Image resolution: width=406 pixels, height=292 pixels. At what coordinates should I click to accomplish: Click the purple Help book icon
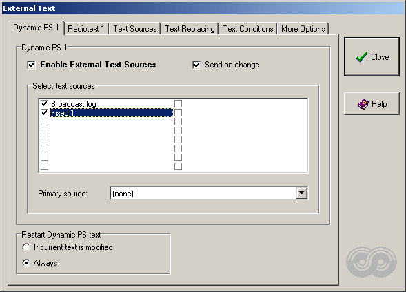363,104
